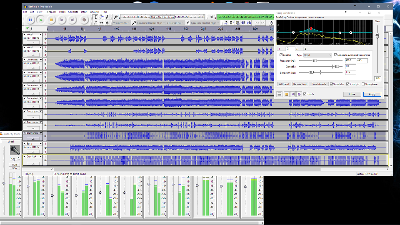The image size is (400, 225).
Task: Click the recording meter microphone icon
Action: (116, 17)
